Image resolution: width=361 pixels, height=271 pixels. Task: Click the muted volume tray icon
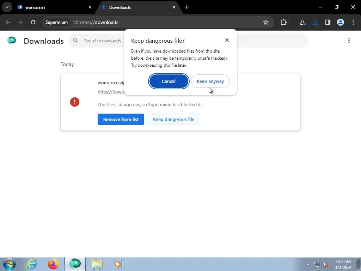(325, 264)
